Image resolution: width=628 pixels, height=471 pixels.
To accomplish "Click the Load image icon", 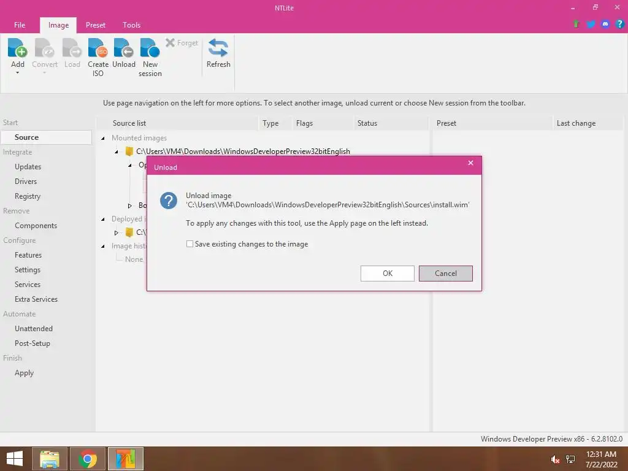I will tap(72, 48).
